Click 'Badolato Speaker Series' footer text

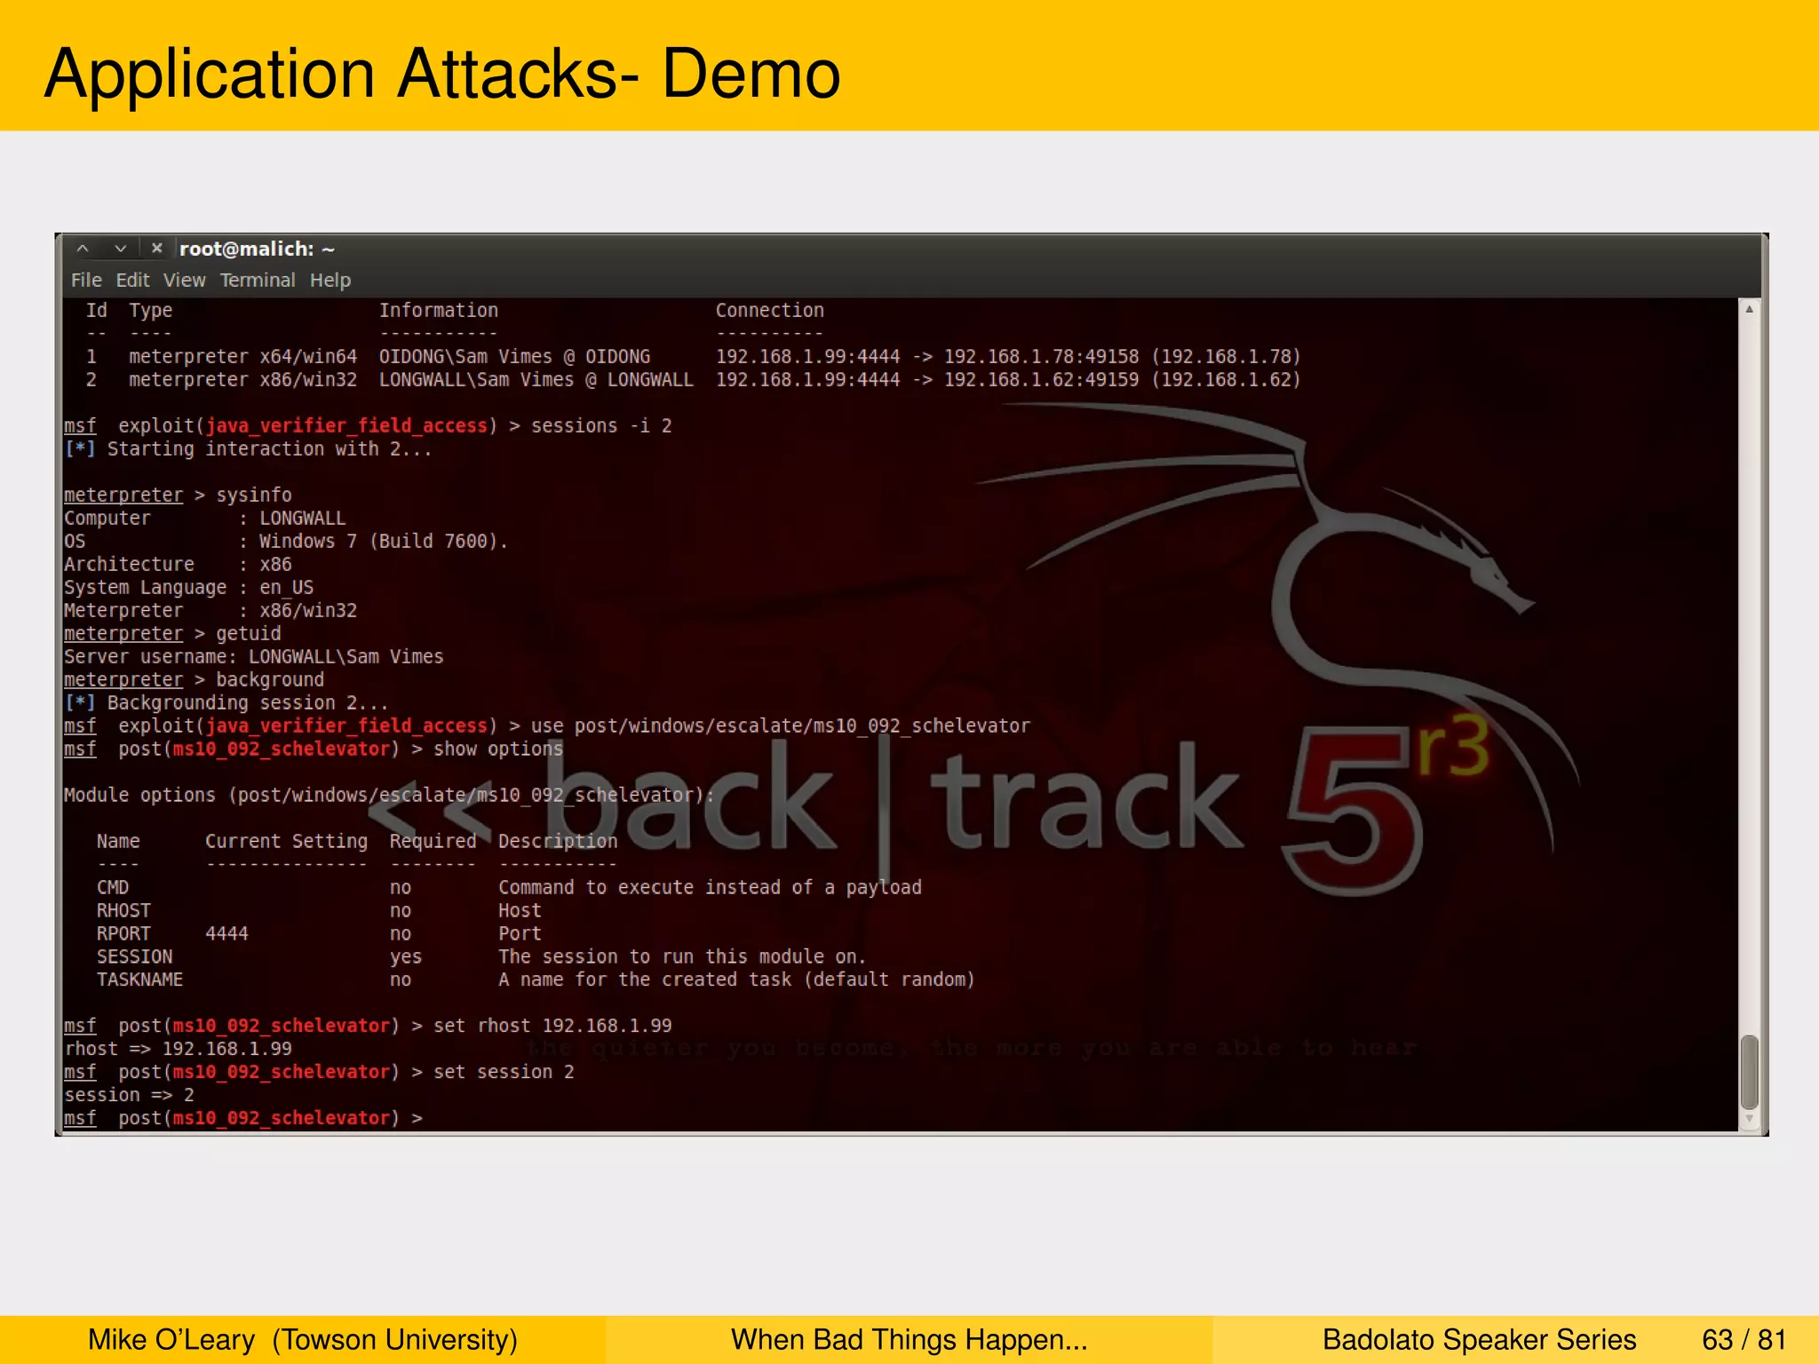pyautogui.click(x=1479, y=1339)
